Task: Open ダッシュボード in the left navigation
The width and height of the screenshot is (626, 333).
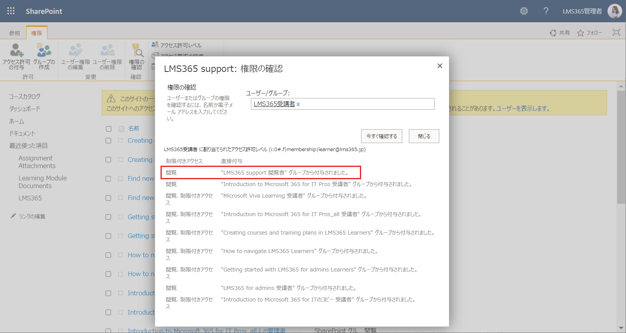Action: pyautogui.click(x=25, y=109)
